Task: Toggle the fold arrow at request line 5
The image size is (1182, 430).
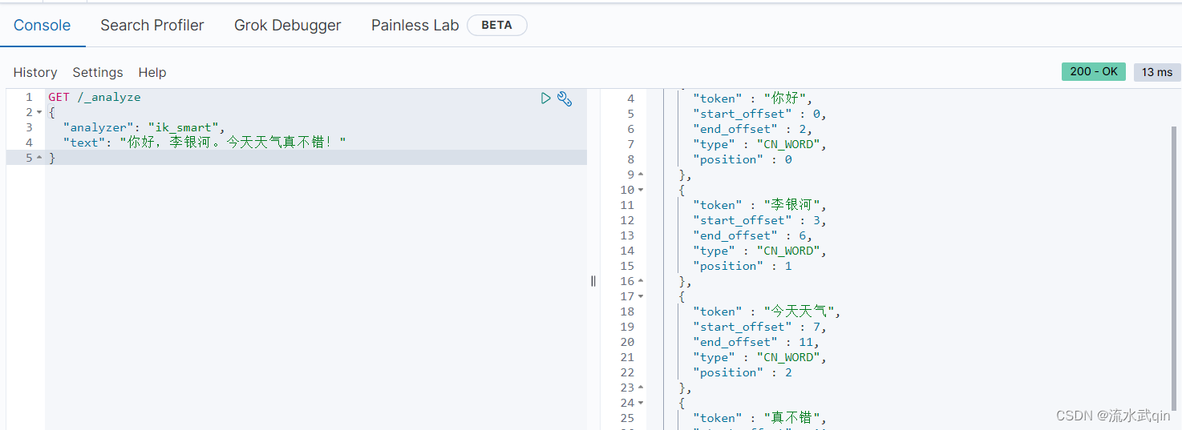Action: click(x=39, y=158)
